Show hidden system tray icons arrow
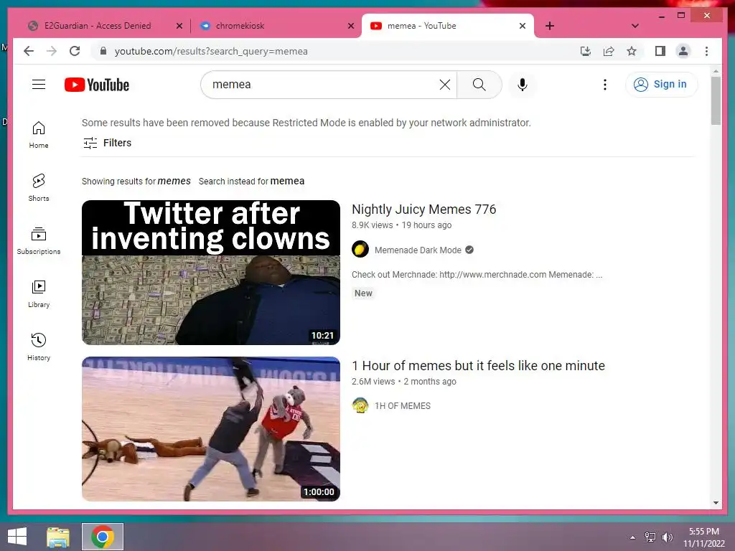735x551 pixels. click(632, 537)
